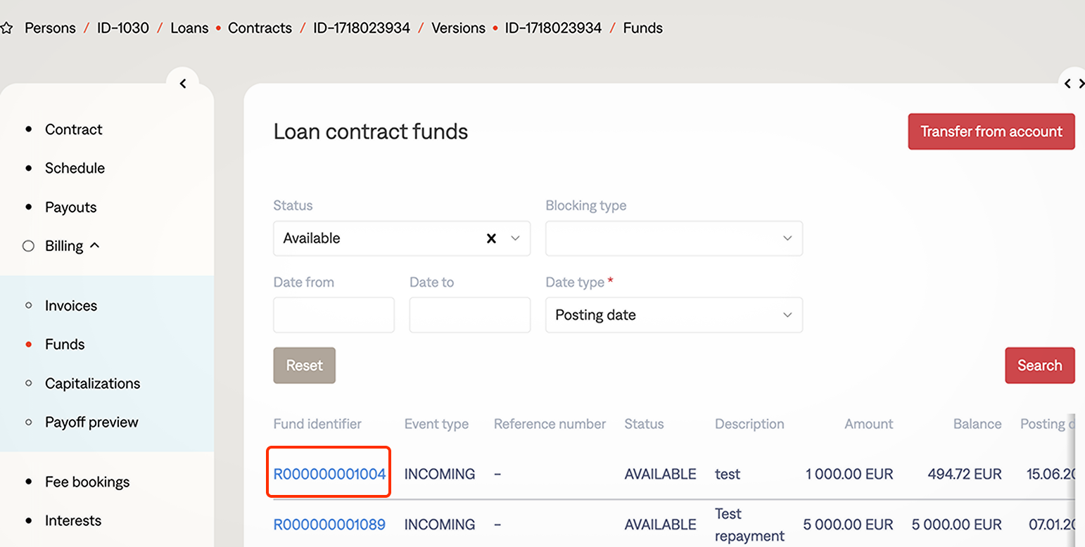Viewport: 1085px width, 547px height.
Task: Click the Date to input field
Action: [x=469, y=315]
